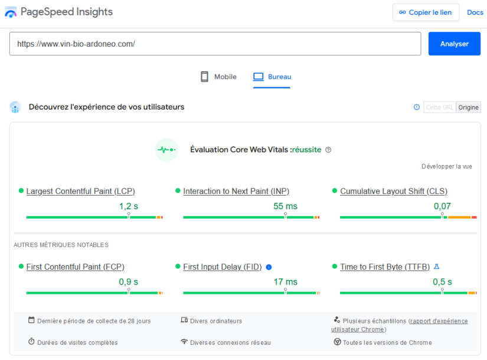
Task: Click the experimental flask icon beside TTFB
Action: pos(437,267)
